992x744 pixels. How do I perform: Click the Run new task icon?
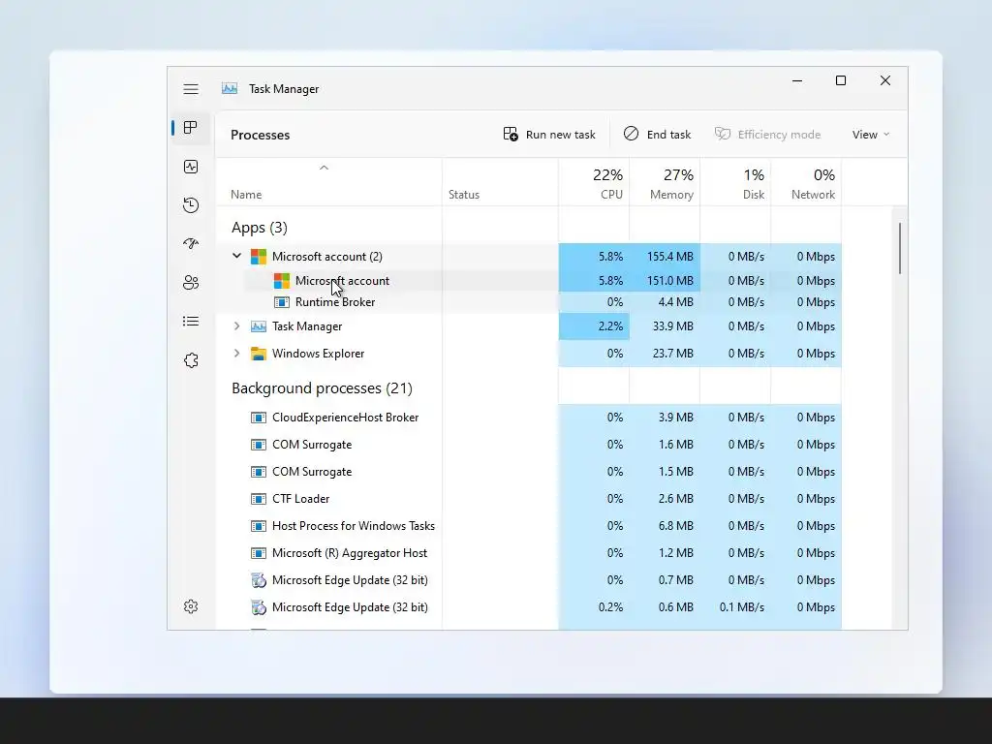(x=511, y=134)
